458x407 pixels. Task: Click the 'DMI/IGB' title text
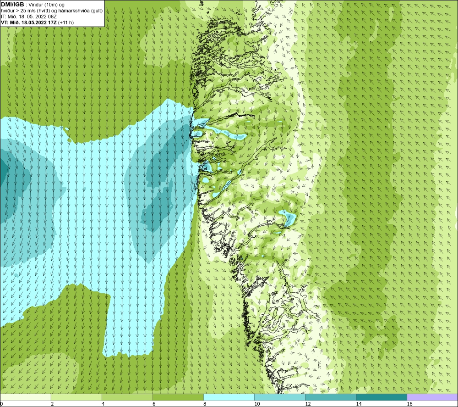(x=12, y=5)
